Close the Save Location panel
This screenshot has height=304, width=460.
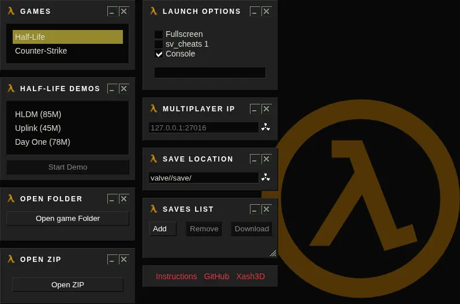coord(267,159)
